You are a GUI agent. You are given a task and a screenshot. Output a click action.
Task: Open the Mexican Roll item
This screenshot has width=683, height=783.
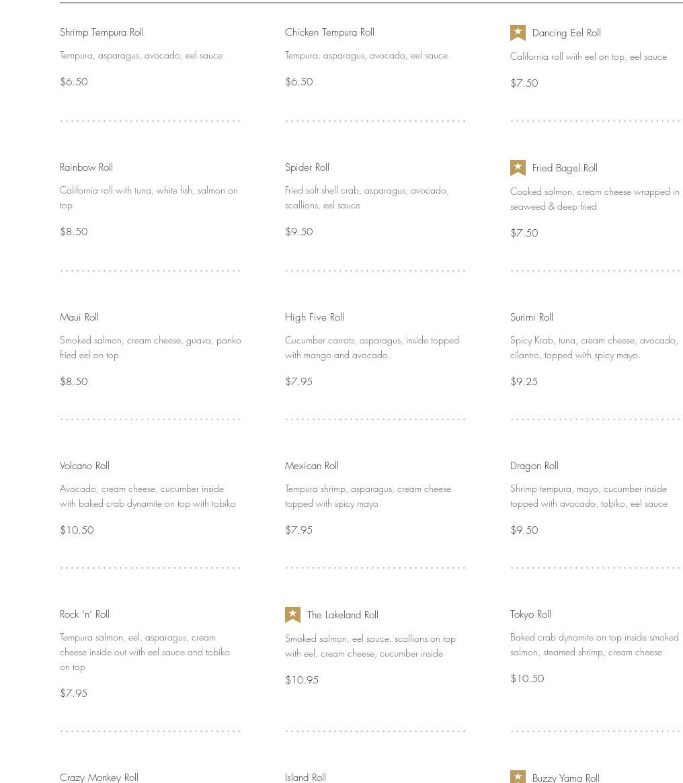(312, 466)
